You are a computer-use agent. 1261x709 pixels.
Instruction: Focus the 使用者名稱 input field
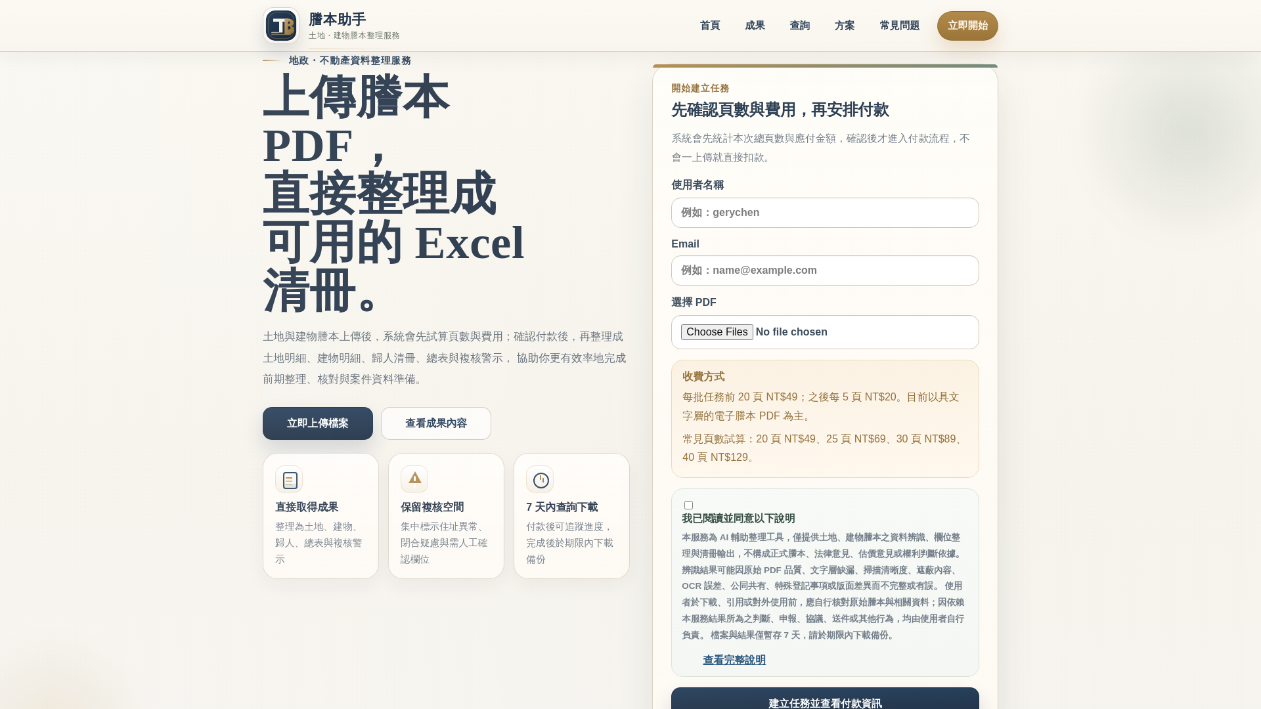click(x=825, y=213)
